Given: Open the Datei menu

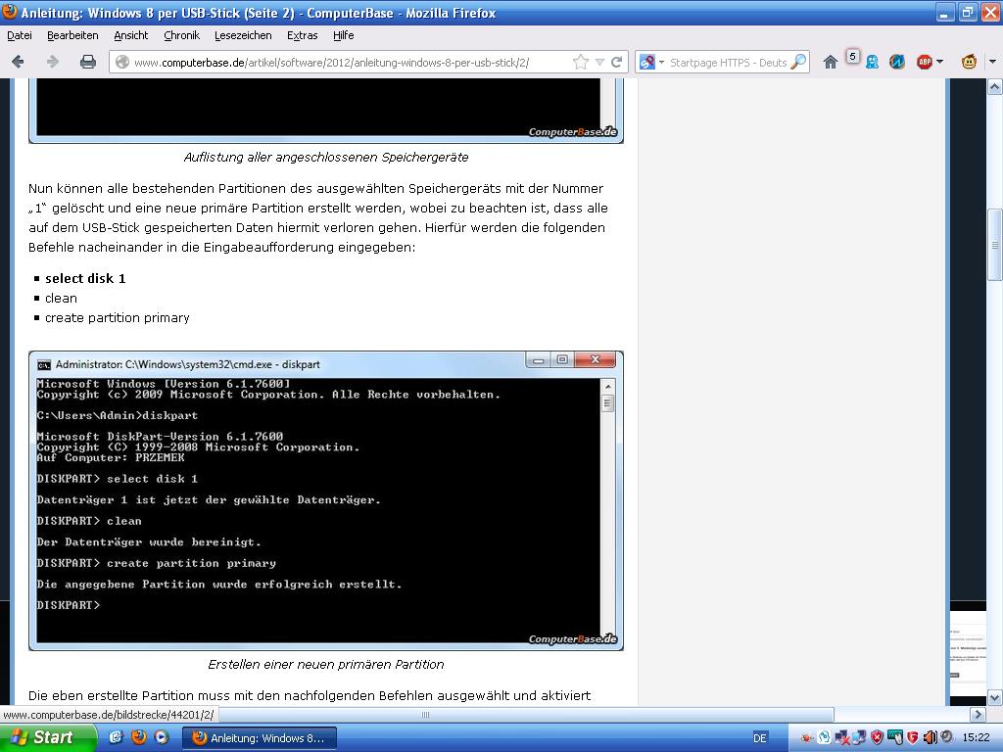Looking at the screenshot, I should point(20,35).
